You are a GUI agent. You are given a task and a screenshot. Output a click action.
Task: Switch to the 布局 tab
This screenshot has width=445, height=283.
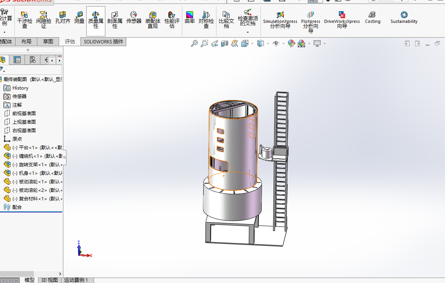(x=26, y=41)
